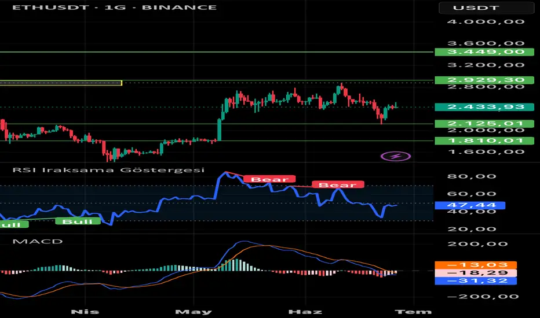Click the 3.200,00 price axis label
This screenshot has height=318, width=540.
(x=486, y=65)
